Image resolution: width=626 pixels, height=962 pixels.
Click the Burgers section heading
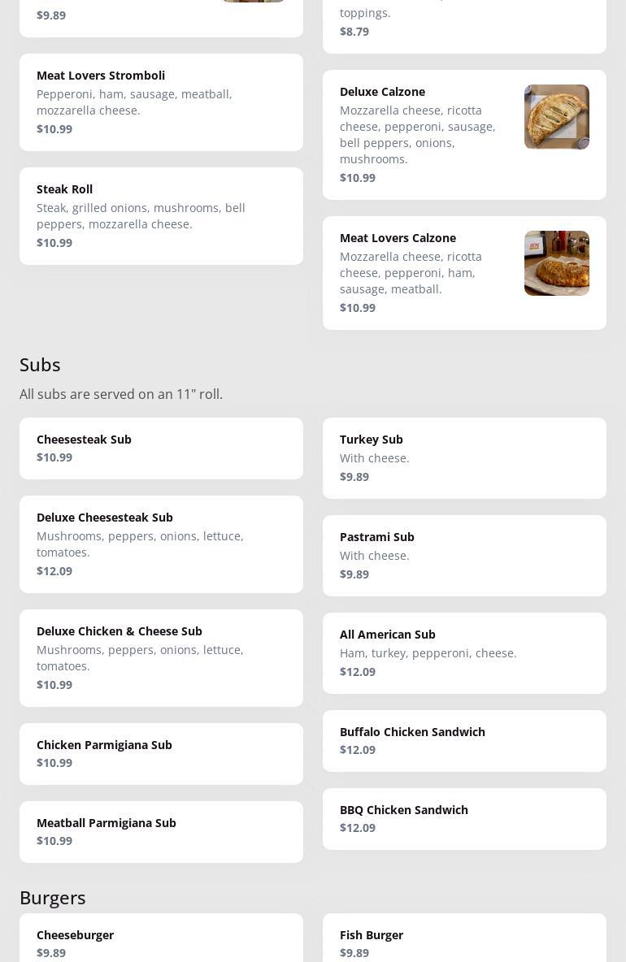[53, 898]
